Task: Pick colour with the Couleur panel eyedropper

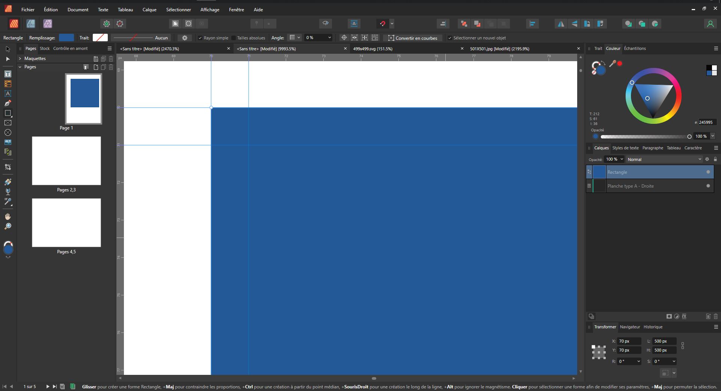Action: [x=612, y=64]
